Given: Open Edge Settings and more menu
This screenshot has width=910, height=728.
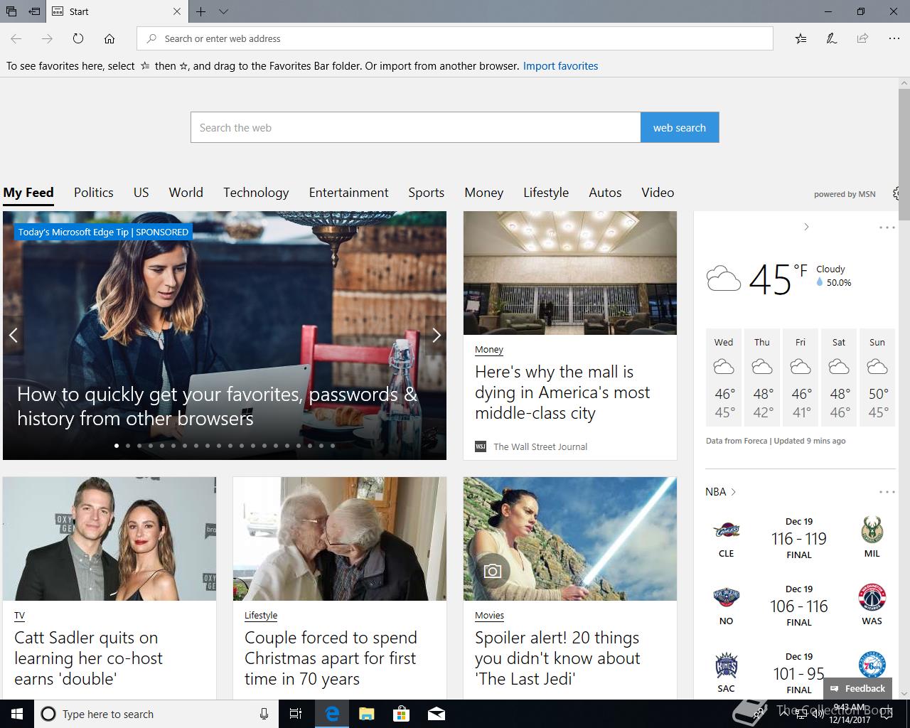Looking at the screenshot, I should click(x=894, y=38).
